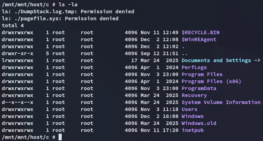Select the $WinREAgent directory entry
The width and height of the screenshot is (263, 141).
pos(199,40)
